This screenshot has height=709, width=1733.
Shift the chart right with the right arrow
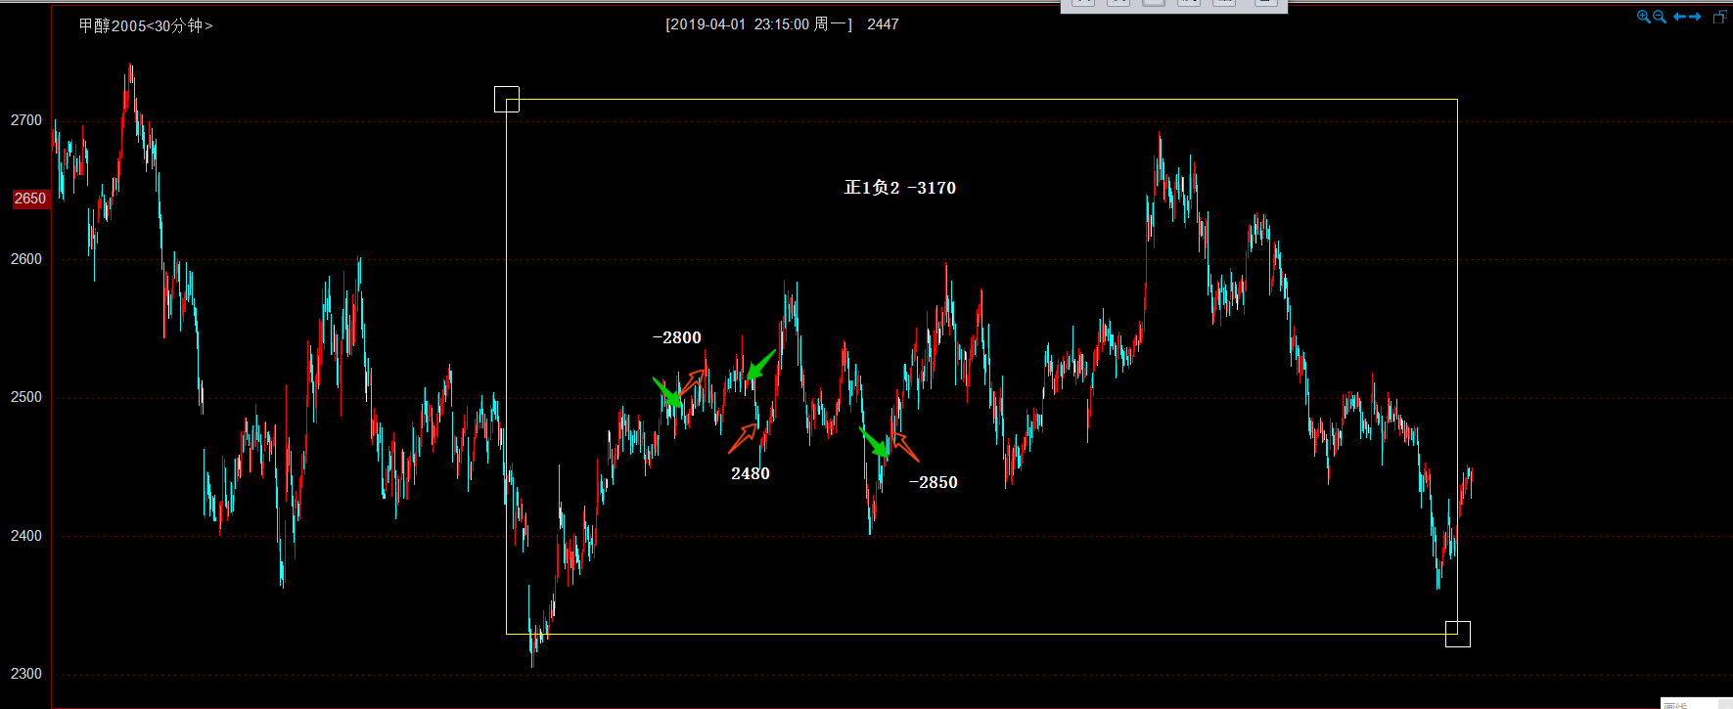pos(1695,17)
